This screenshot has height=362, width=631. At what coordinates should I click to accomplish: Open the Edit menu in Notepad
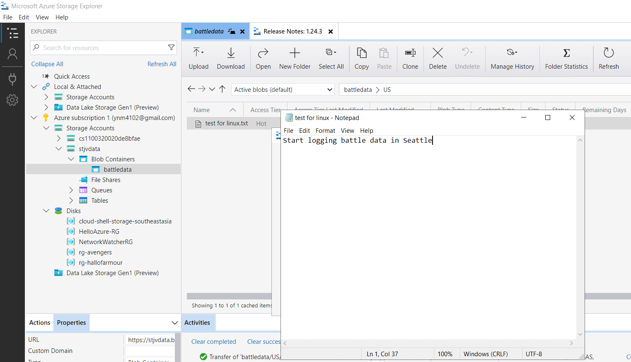pyautogui.click(x=305, y=130)
